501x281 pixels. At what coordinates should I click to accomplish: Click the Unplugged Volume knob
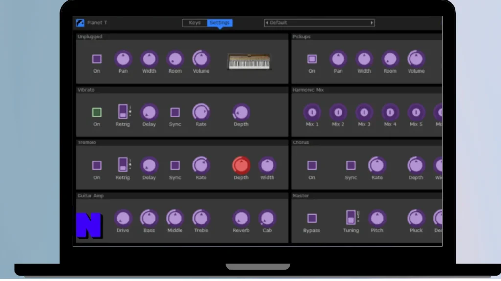201,59
